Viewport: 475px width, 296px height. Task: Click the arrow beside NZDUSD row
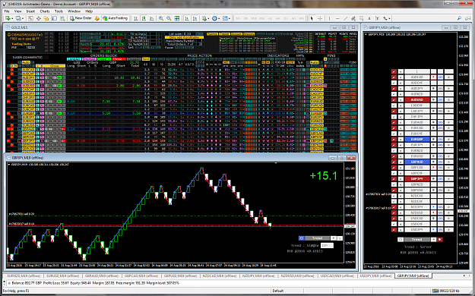point(401,213)
